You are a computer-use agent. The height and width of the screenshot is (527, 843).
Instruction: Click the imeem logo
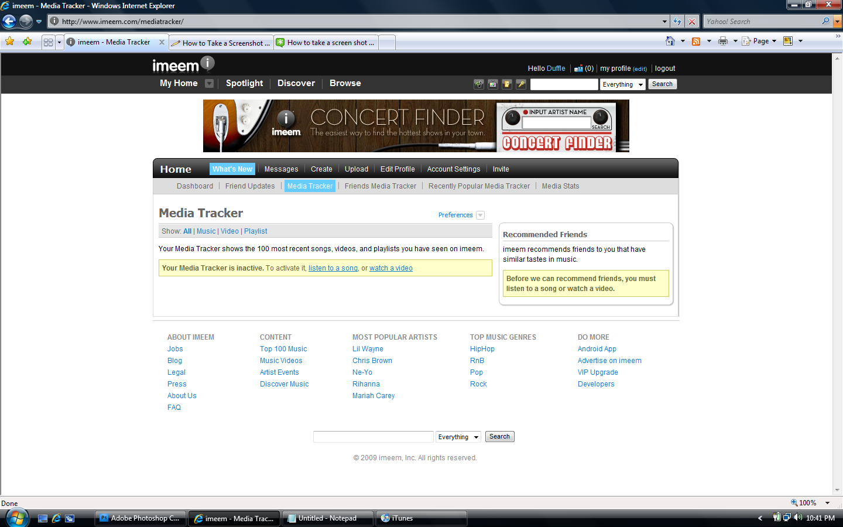[183, 64]
